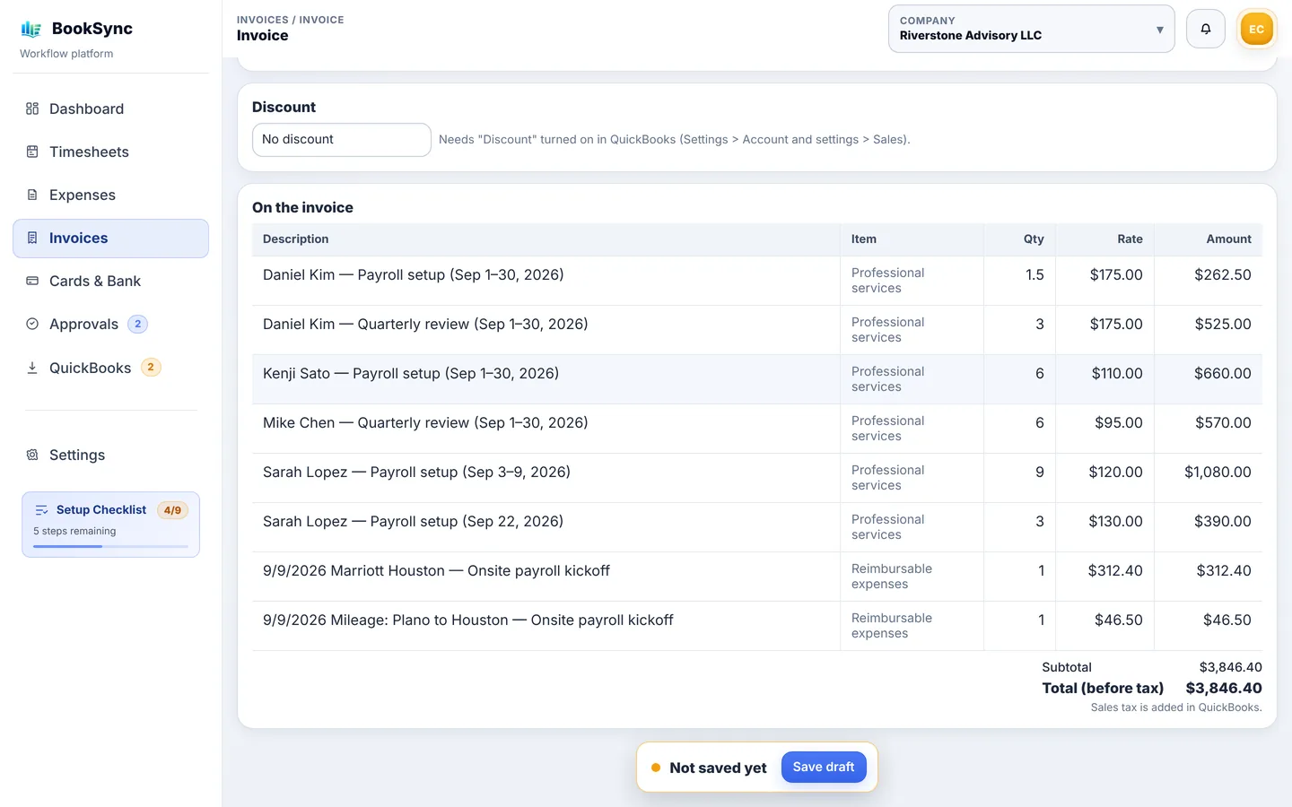
Task: Save the invoice draft
Action: [824, 767]
